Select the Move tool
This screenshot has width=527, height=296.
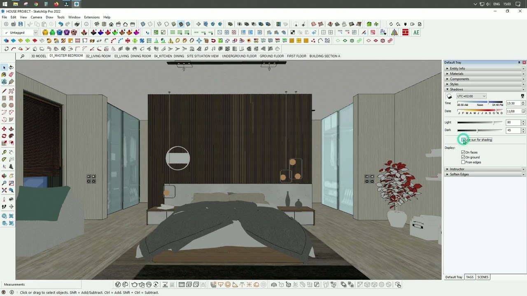[4, 129]
